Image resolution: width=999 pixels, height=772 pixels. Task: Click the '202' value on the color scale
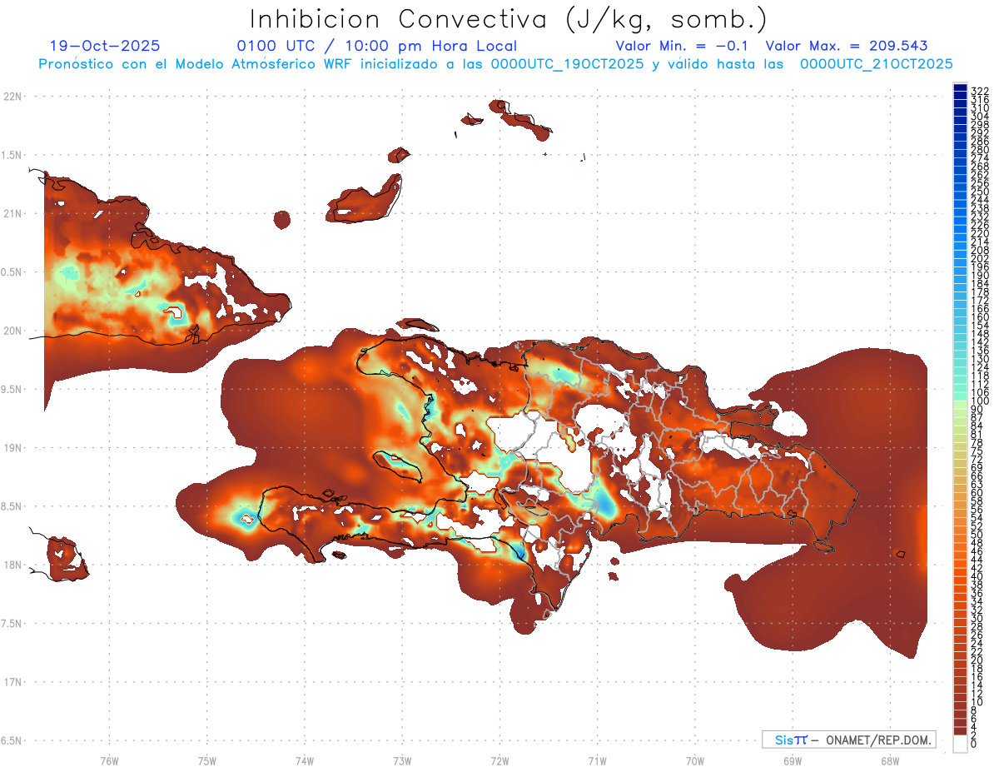pos(980,258)
